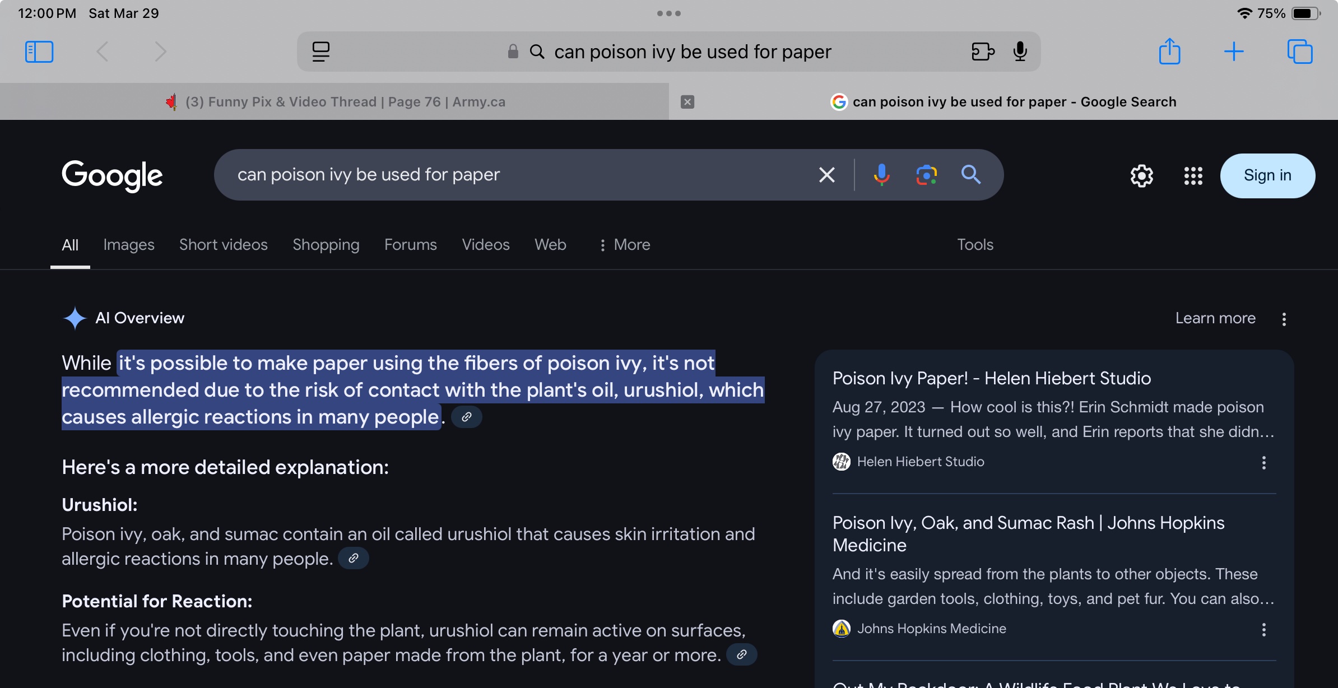Viewport: 1338px width, 688px height.
Task: Open the source link after the highlighted summary
Action: tap(466, 417)
